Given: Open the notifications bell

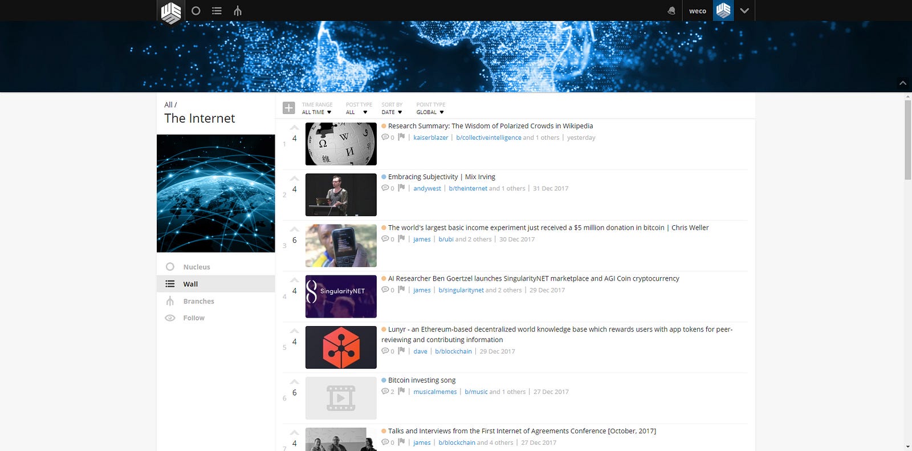Looking at the screenshot, I should coord(671,11).
